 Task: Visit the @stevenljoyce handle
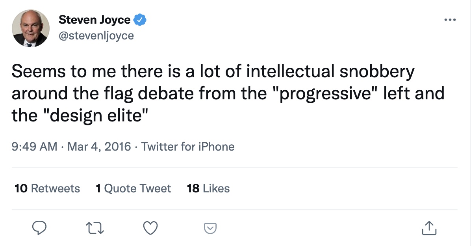[x=97, y=35]
